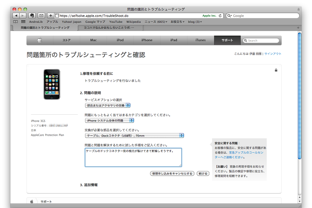312x208 pixels.
Task: Open a new tab with the tab bar plus
Action: [x=298, y=28]
